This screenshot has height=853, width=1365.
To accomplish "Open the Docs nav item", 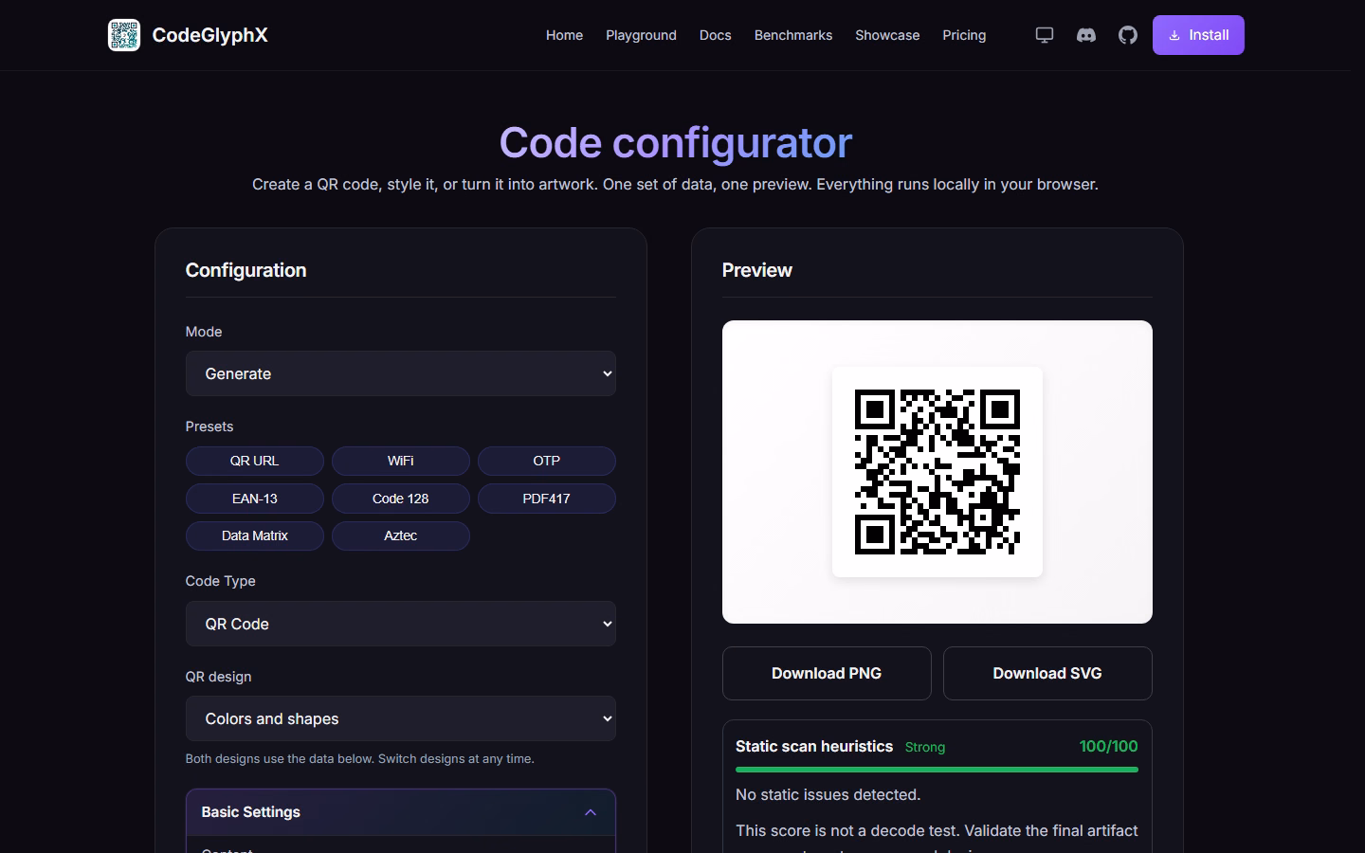I will pos(716,35).
